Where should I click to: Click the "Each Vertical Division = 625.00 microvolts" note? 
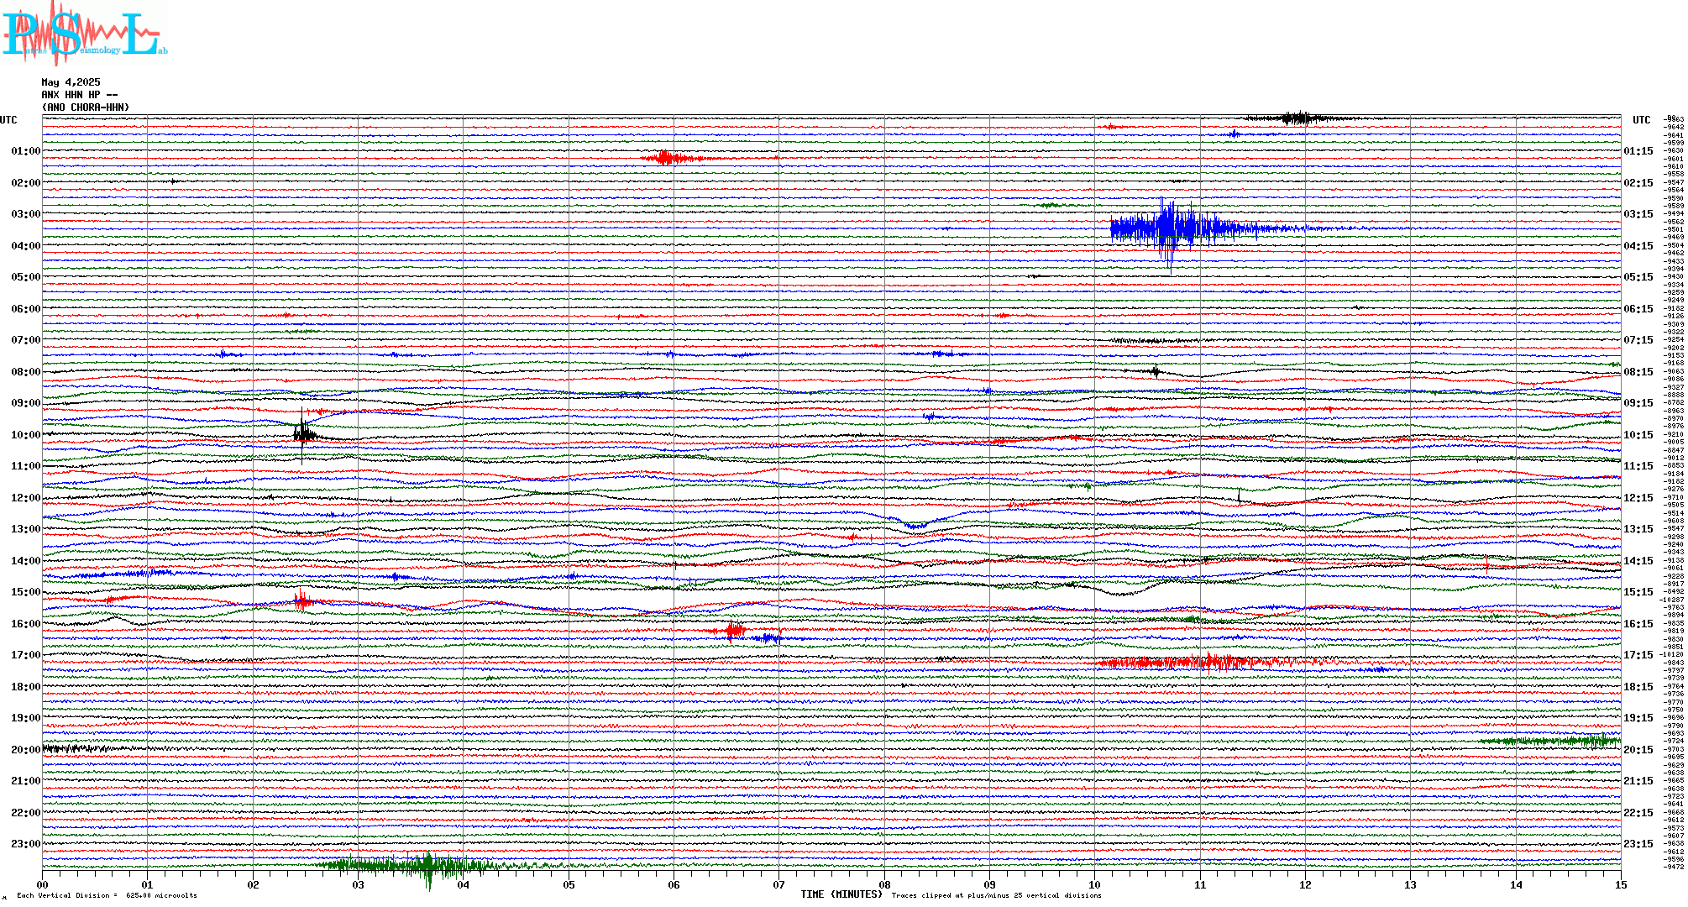[107, 896]
